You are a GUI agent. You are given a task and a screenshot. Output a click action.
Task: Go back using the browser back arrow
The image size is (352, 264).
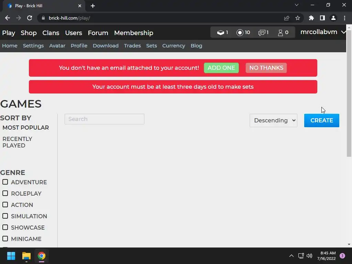tap(8, 18)
